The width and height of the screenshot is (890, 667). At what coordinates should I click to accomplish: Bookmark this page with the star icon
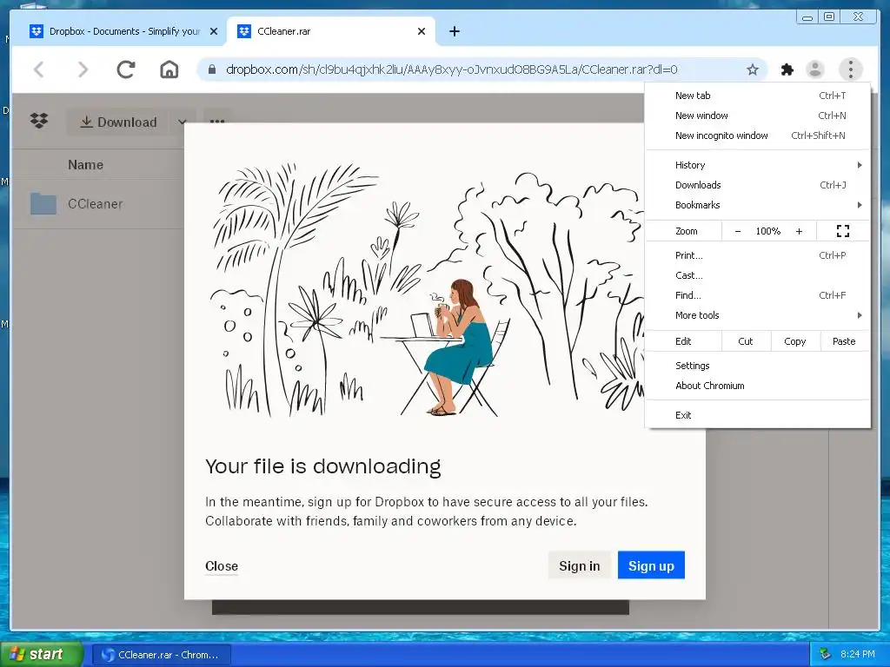click(753, 69)
